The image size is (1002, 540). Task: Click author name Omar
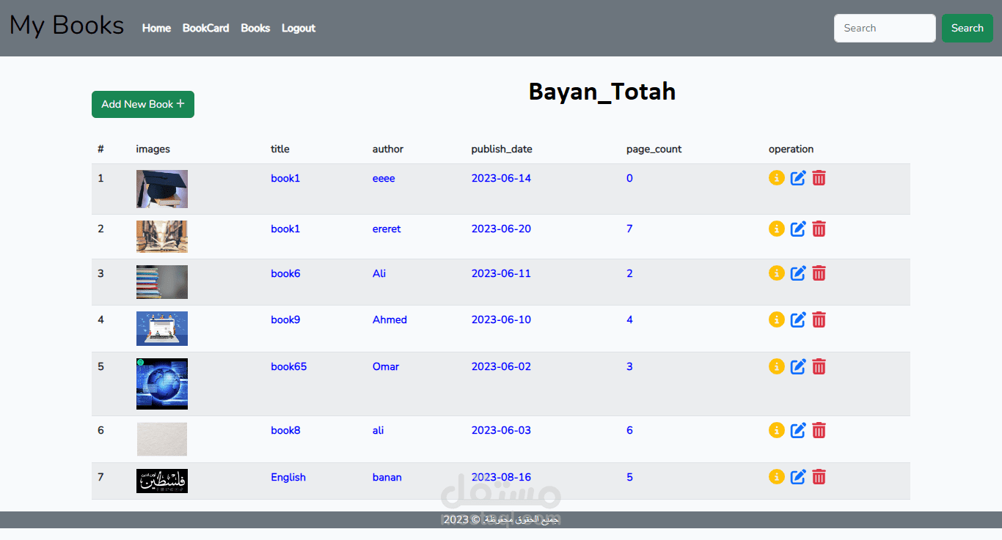pyautogui.click(x=386, y=366)
